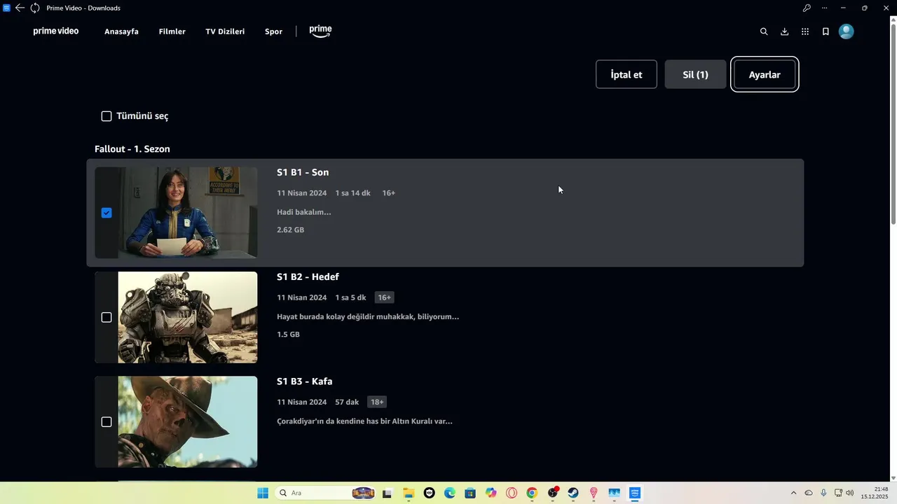Open the TV Dizileri navigation tab

225,31
